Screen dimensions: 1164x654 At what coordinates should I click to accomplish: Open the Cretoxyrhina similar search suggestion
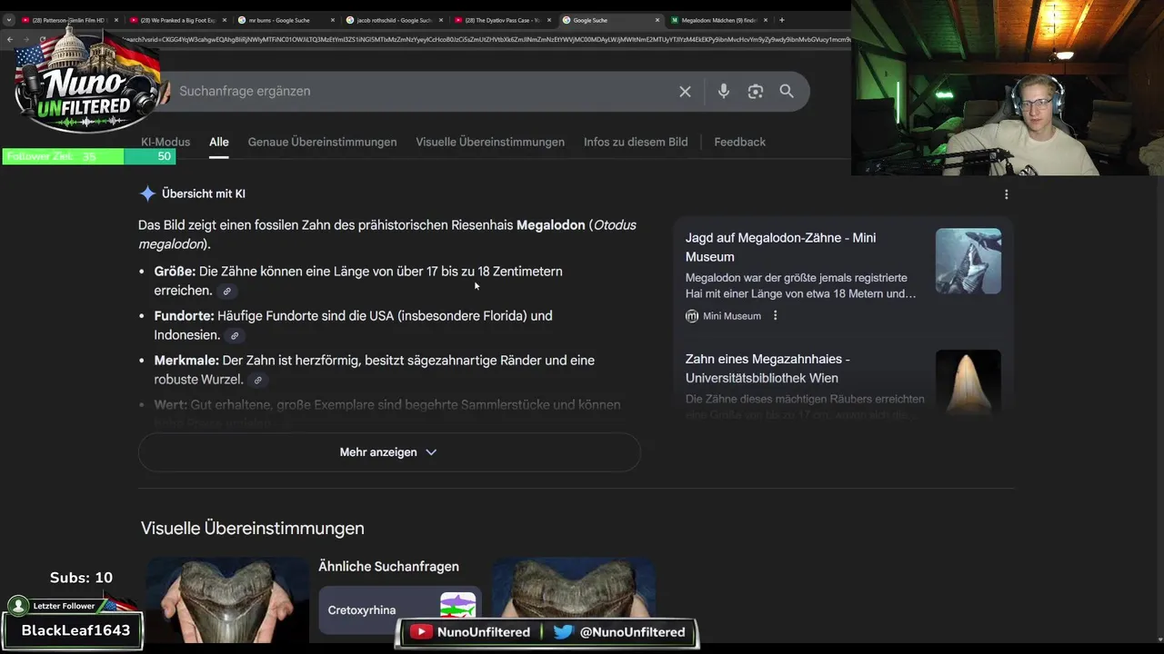coord(400,610)
